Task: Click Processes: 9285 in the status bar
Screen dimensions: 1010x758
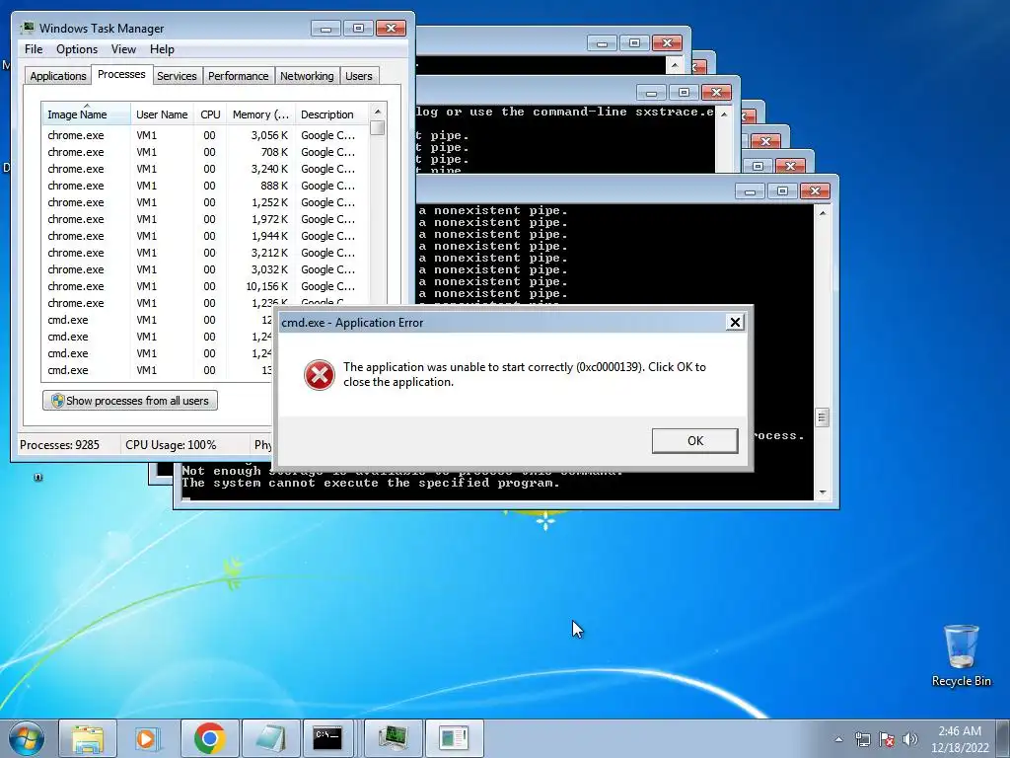Action: click(60, 445)
